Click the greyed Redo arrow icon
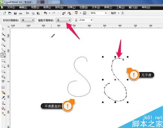163x128 pixels. click(54, 13)
